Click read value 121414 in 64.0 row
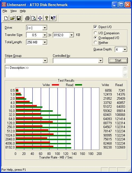Viewport: 132px width, 173px height. pyautogui.click(x=120, y=119)
